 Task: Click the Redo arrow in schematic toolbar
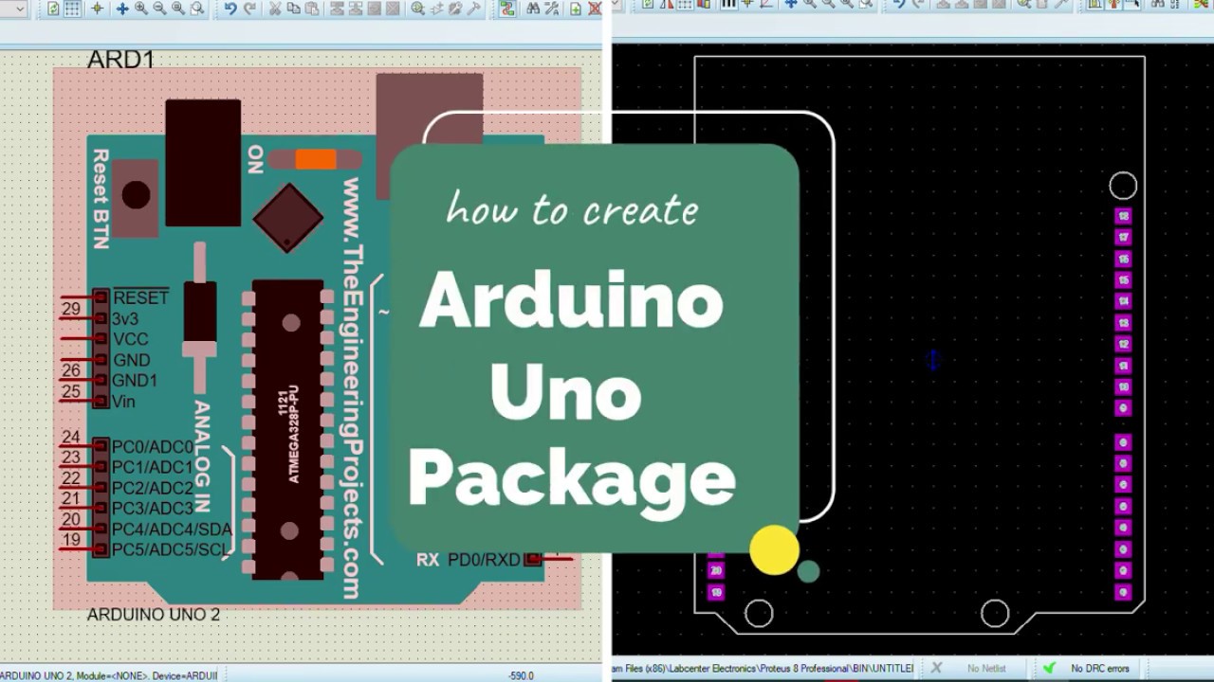pyautogui.click(x=249, y=9)
